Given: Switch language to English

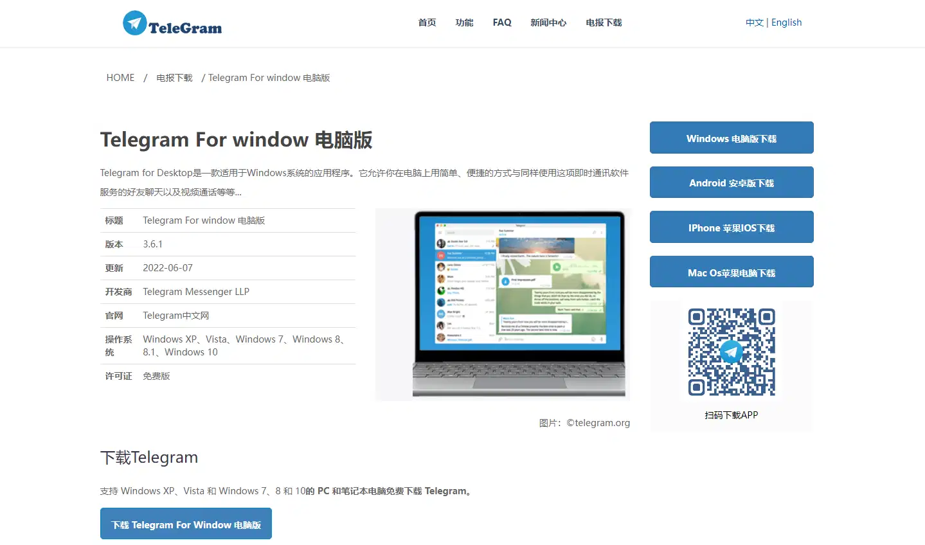Looking at the screenshot, I should click(x=786, y=22).
